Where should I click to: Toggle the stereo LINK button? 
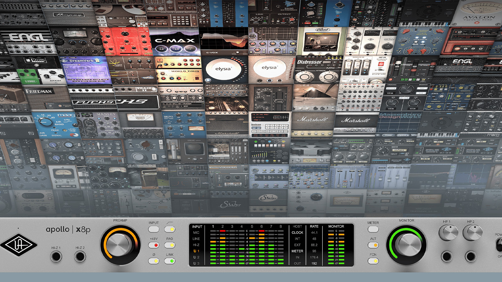coord(170,261)
